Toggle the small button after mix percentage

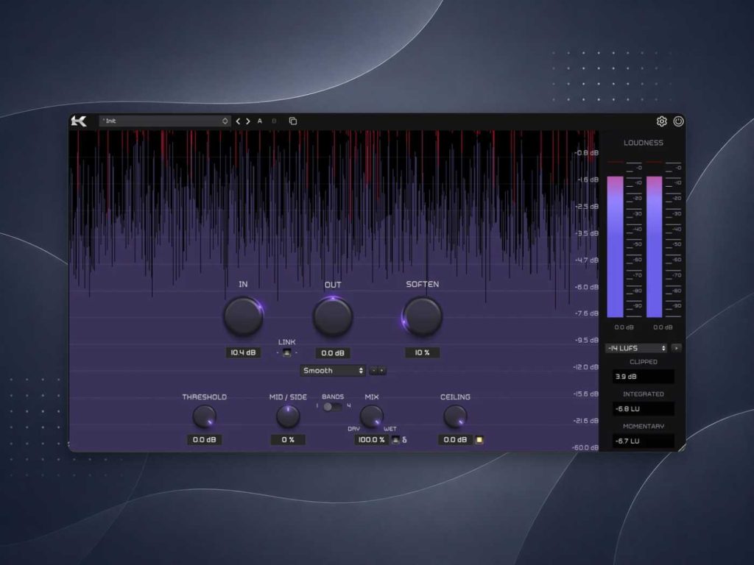pos(395,440)
